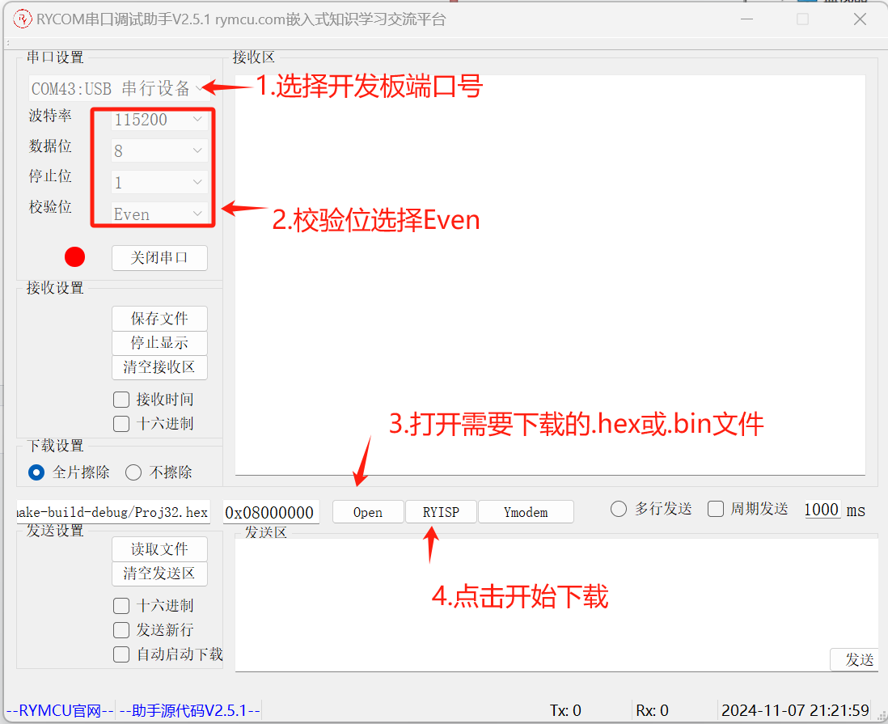Enable the 接收时间 timestamp checkbox
This screenshot has width=888, height=724.
coord(121,399)
